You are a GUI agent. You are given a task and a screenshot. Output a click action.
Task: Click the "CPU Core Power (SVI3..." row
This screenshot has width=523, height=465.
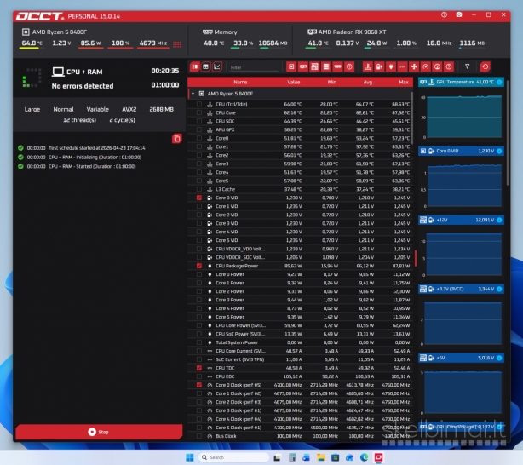[x=300, y=325]
